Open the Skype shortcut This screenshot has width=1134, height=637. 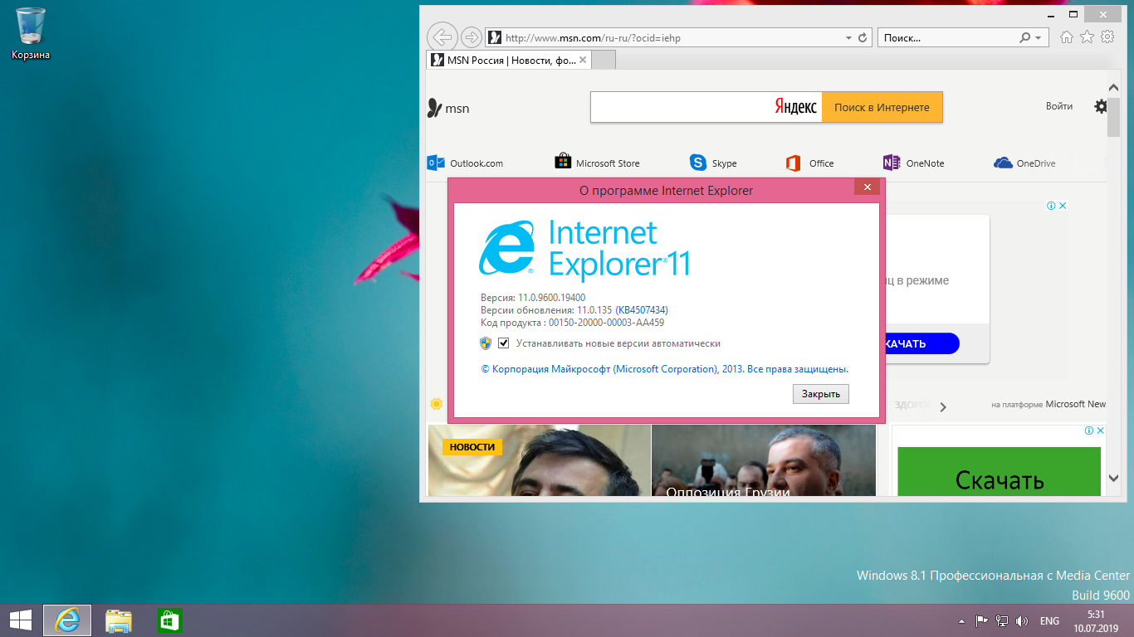[x=713, y=163]
